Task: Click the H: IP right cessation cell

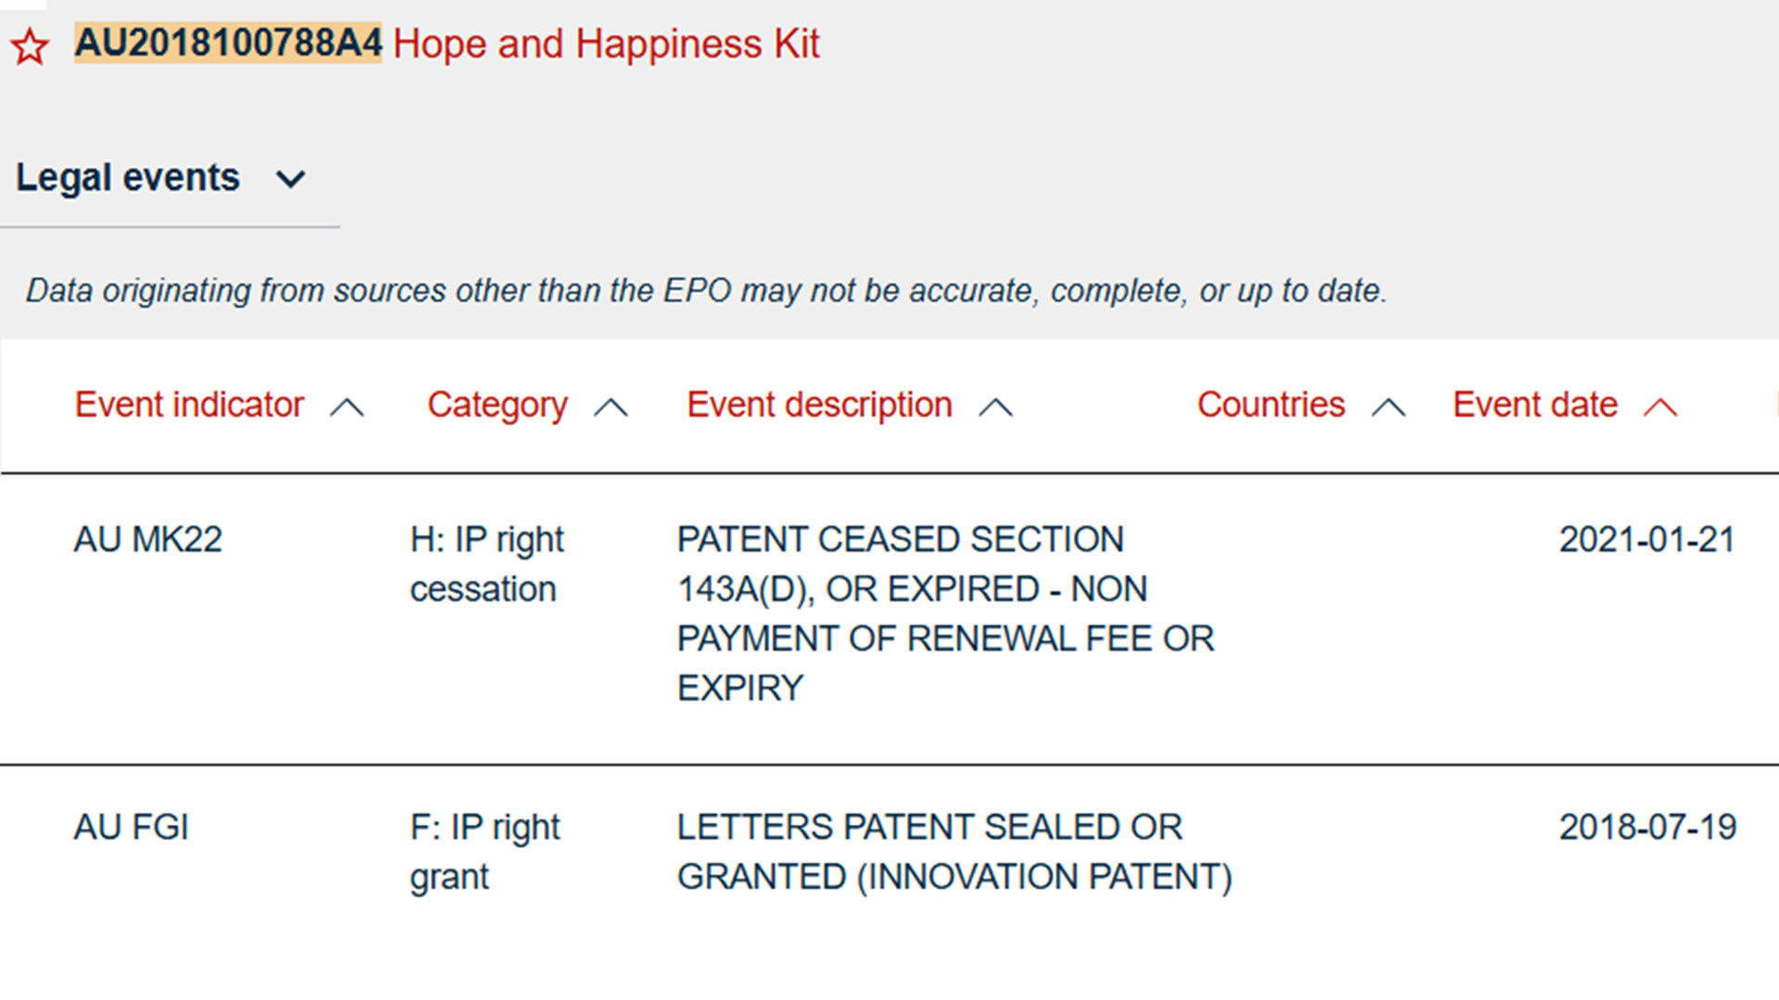Action: pyautogui.click(x=486, y=563)
